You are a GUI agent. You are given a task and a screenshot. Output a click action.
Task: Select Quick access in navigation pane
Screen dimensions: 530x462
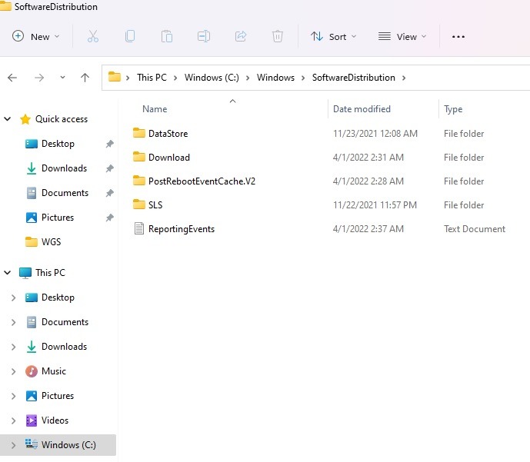[62, 119]
